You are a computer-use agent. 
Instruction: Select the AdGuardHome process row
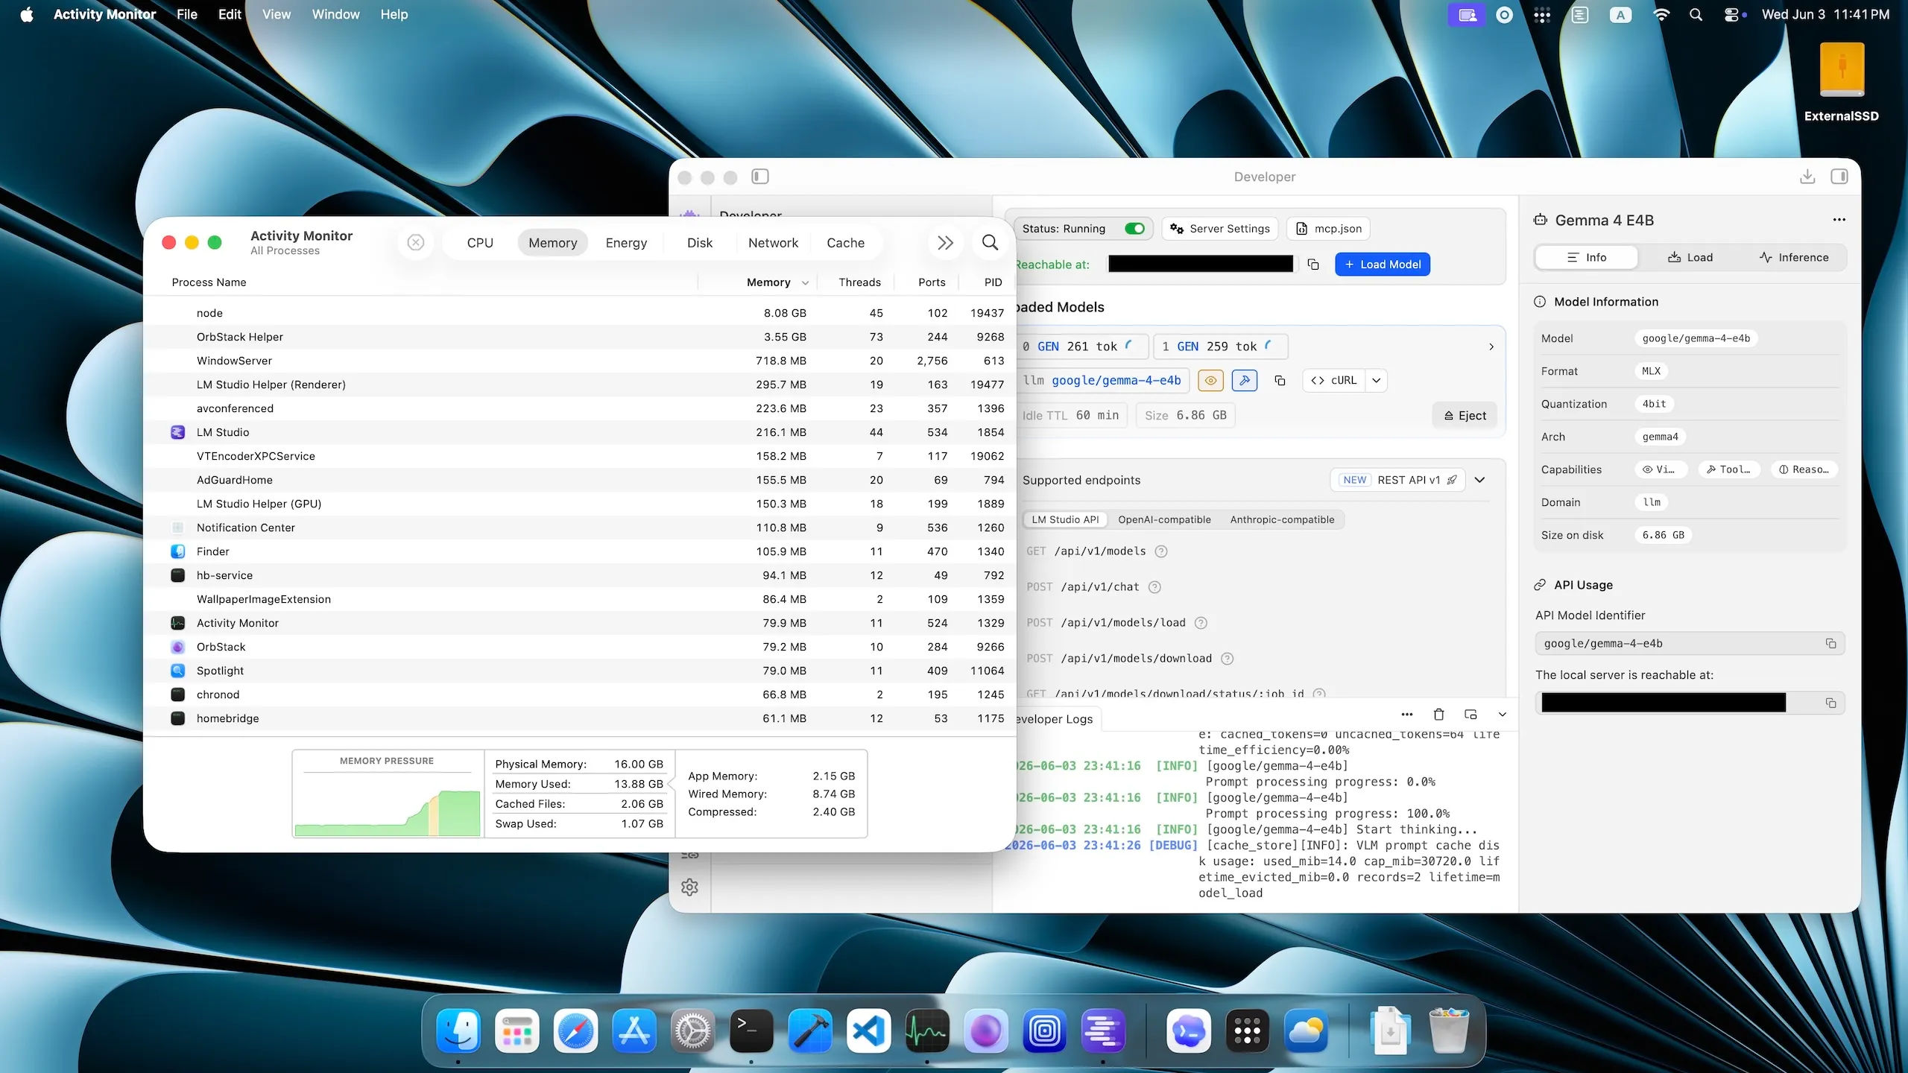point(580,480)
